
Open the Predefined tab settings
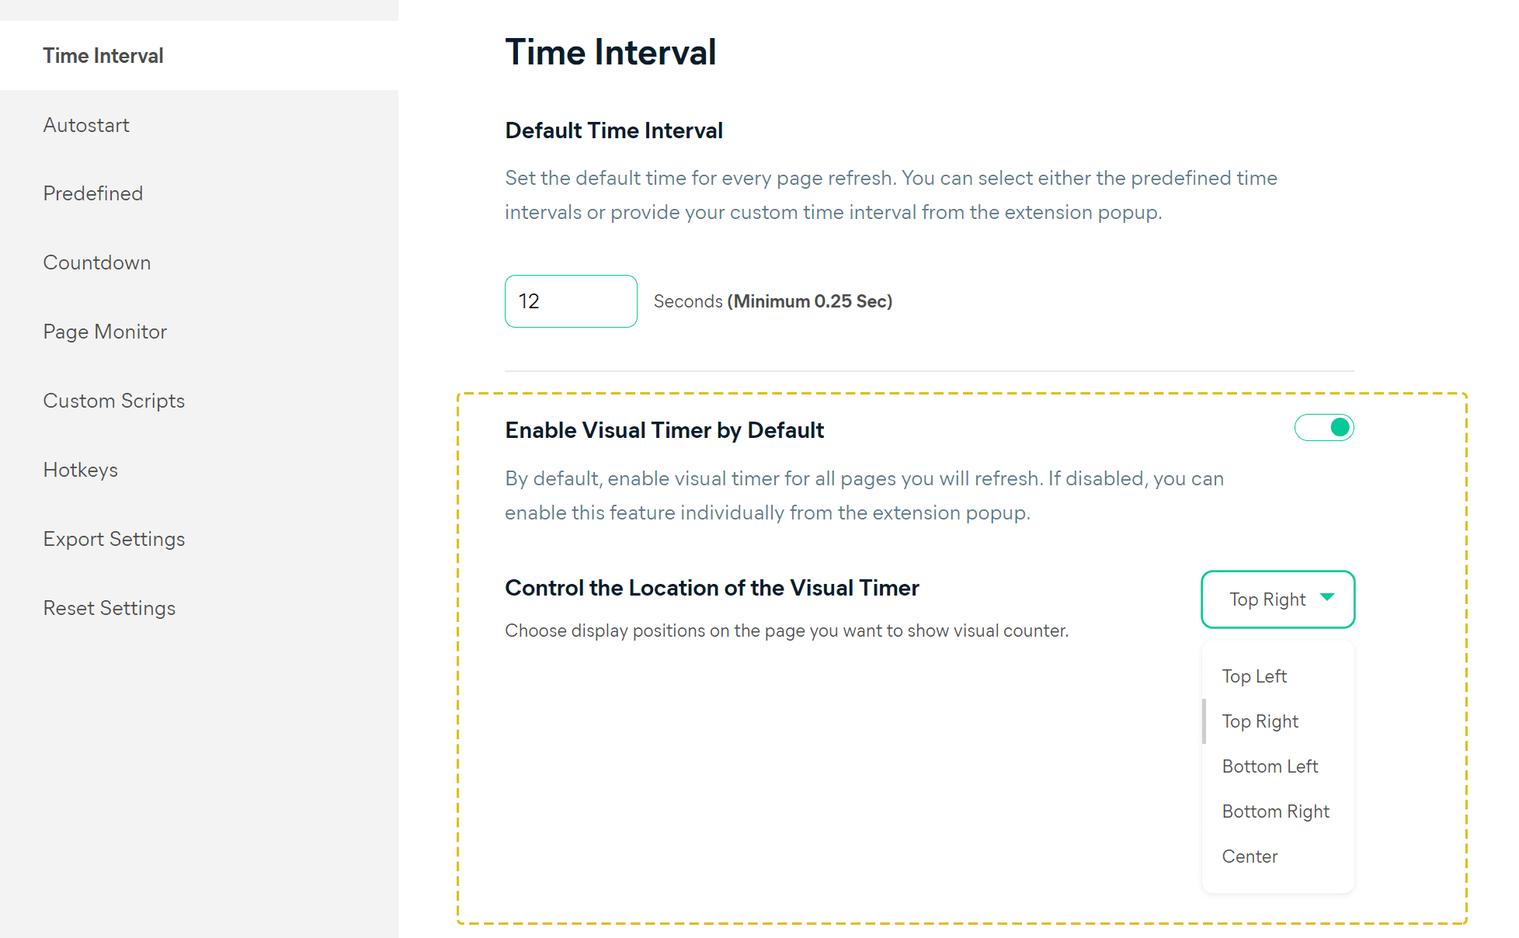pos(92,193)
